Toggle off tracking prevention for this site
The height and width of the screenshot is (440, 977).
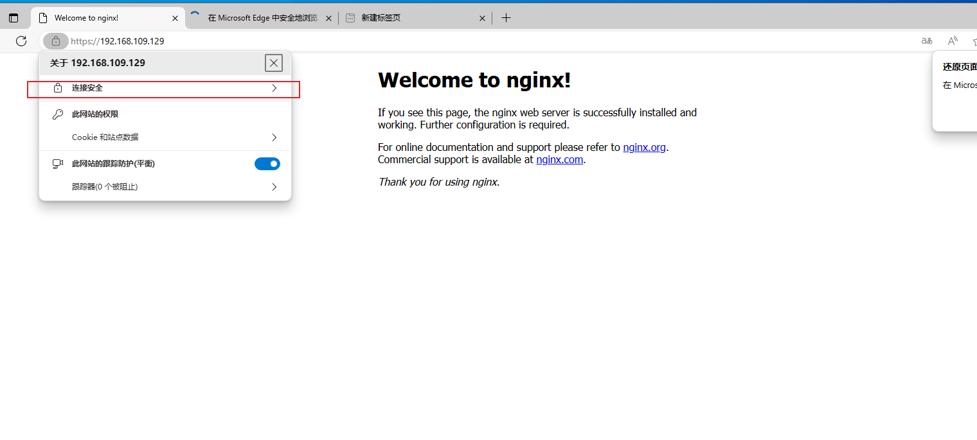pyautogui.click(x=267, y=164)
